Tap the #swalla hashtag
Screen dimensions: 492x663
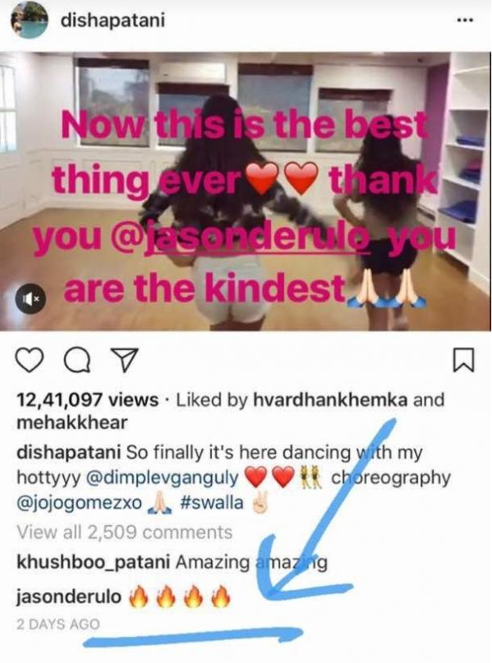(x=212, y=503)
